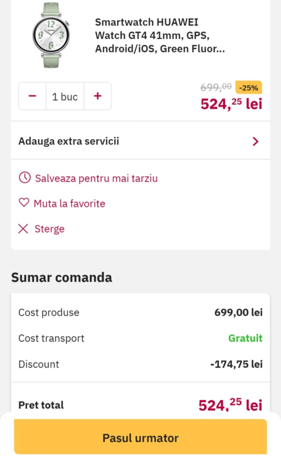Image resolution: width=281 pixels, height=459 pixels.
Task: Tap the heart icon for favorites
Action: coord(24,203)
